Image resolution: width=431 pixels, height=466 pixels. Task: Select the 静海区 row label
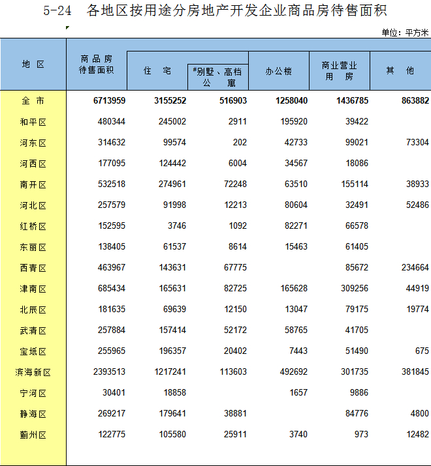pyautogui.click(x=33, y=414)
